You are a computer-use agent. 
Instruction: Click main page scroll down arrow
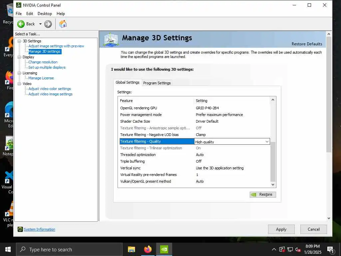329,218
